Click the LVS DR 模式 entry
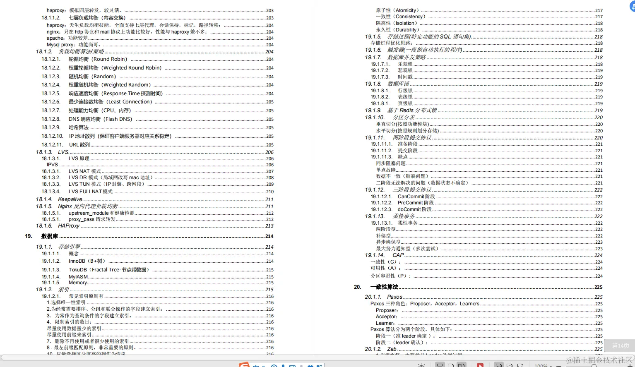Image resolution: width=635 pixels, height=367 pixels. pyautogui.click(x=157, y=178)
